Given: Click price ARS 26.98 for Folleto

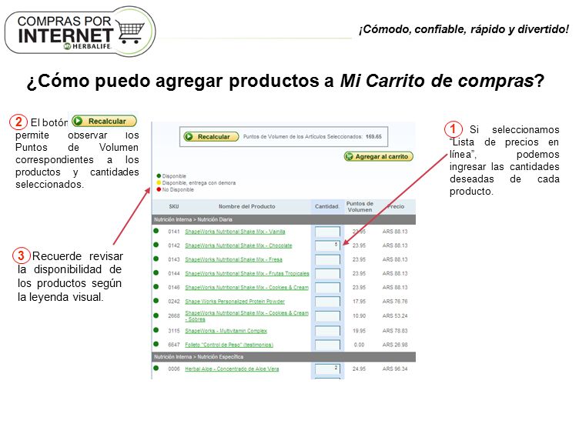Looking at the screenshot, I should tap(395, 345).
